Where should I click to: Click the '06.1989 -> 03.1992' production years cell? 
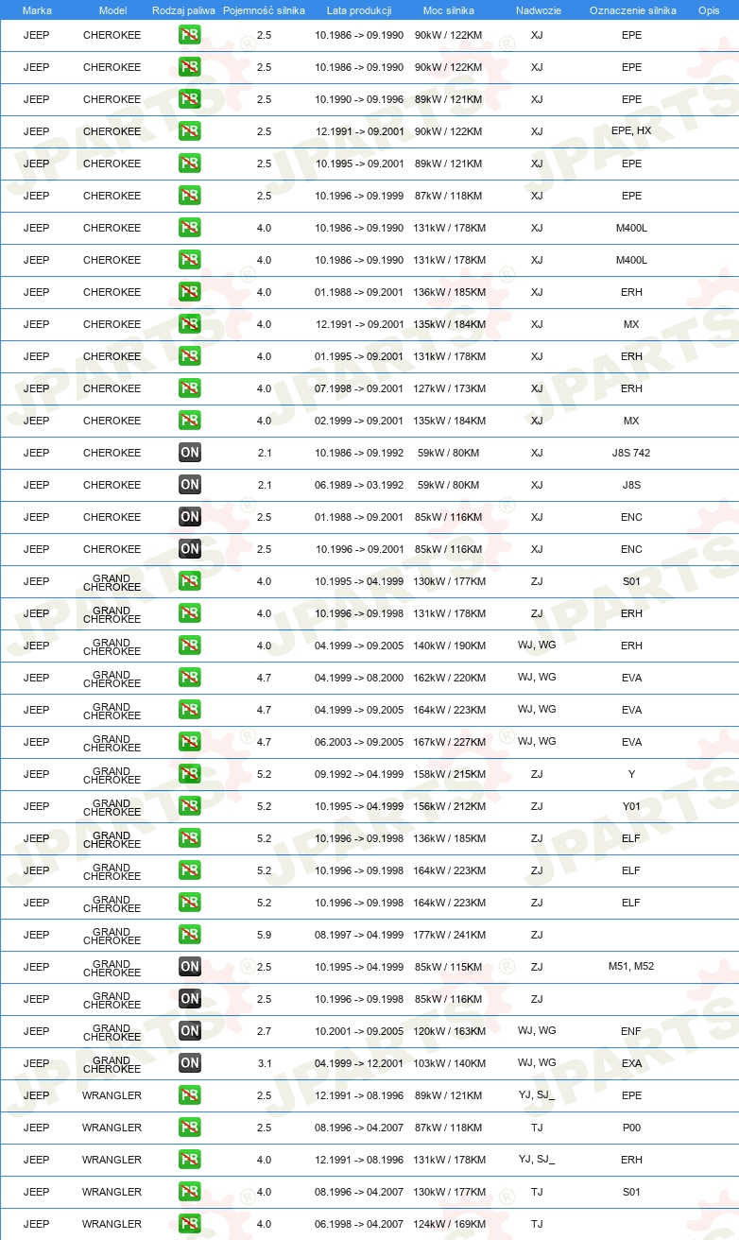(x=359, y=485)
